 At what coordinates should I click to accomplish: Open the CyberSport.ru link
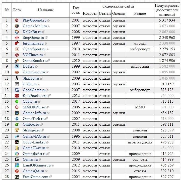coord(34,49)
